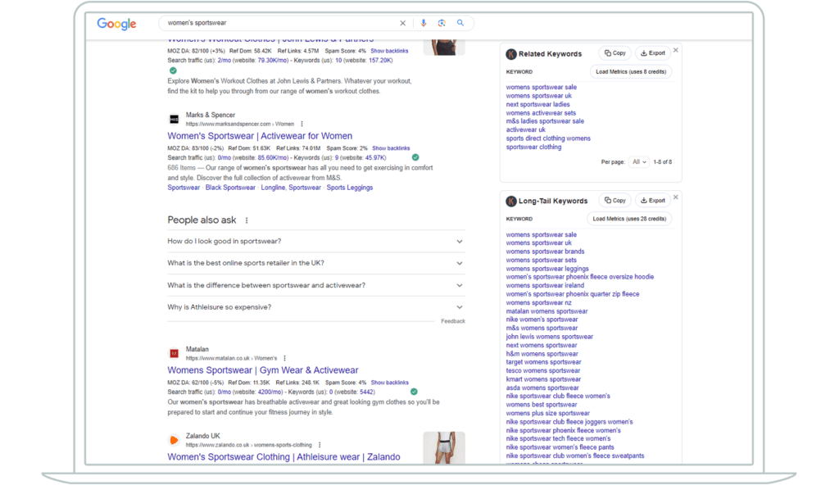The width and height of the screenshot is (839, 485).
Task: Close the Long-Tail Keywords panel
Action: [676, 197]
